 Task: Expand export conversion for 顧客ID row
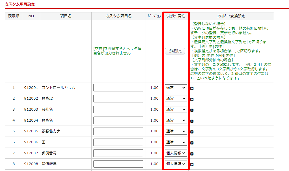pos(192,99)
